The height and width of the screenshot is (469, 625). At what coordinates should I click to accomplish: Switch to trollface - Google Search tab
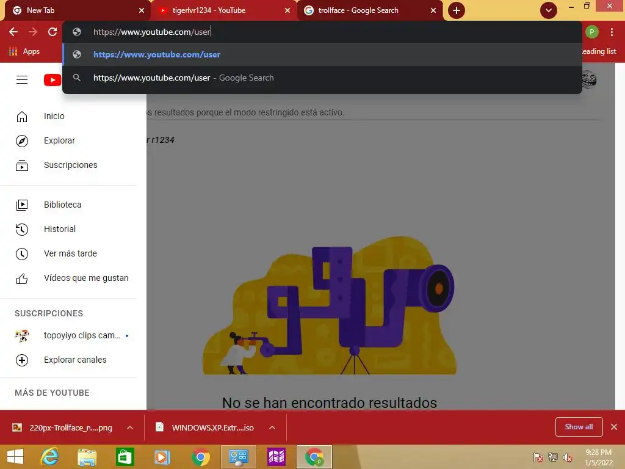pyautogui.click(x=369, y=10)
